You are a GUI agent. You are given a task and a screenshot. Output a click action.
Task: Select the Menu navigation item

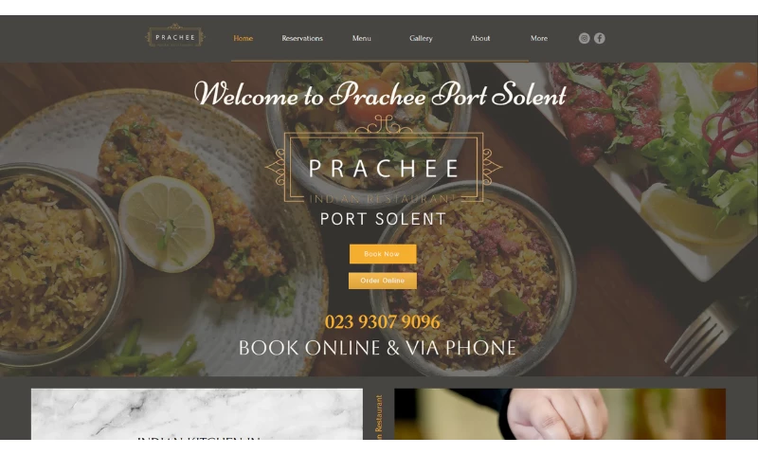(362, 38)
